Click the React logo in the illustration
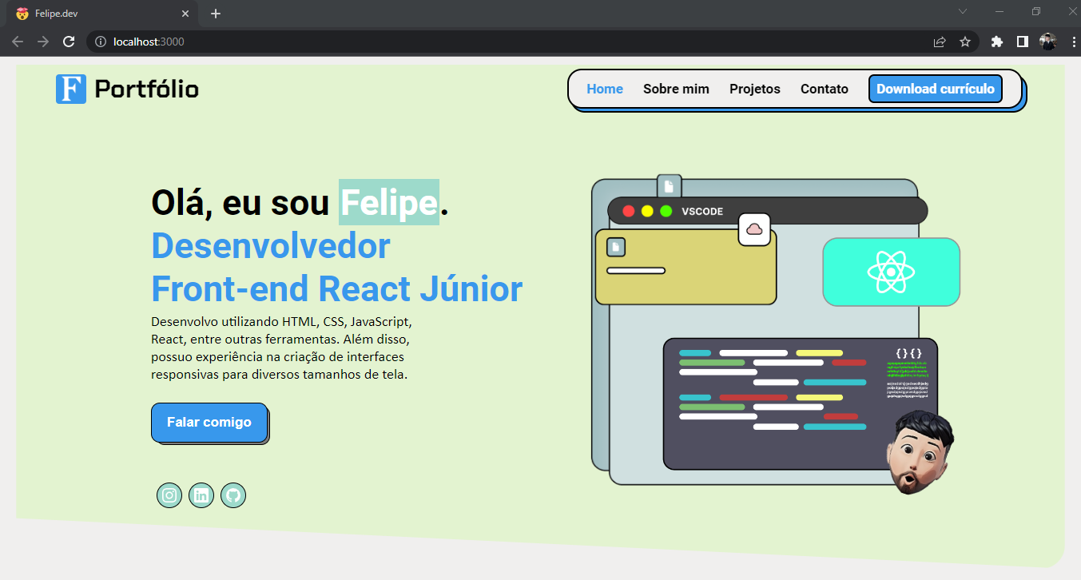Screen dimensions: 1081x580 coord(891,272)
